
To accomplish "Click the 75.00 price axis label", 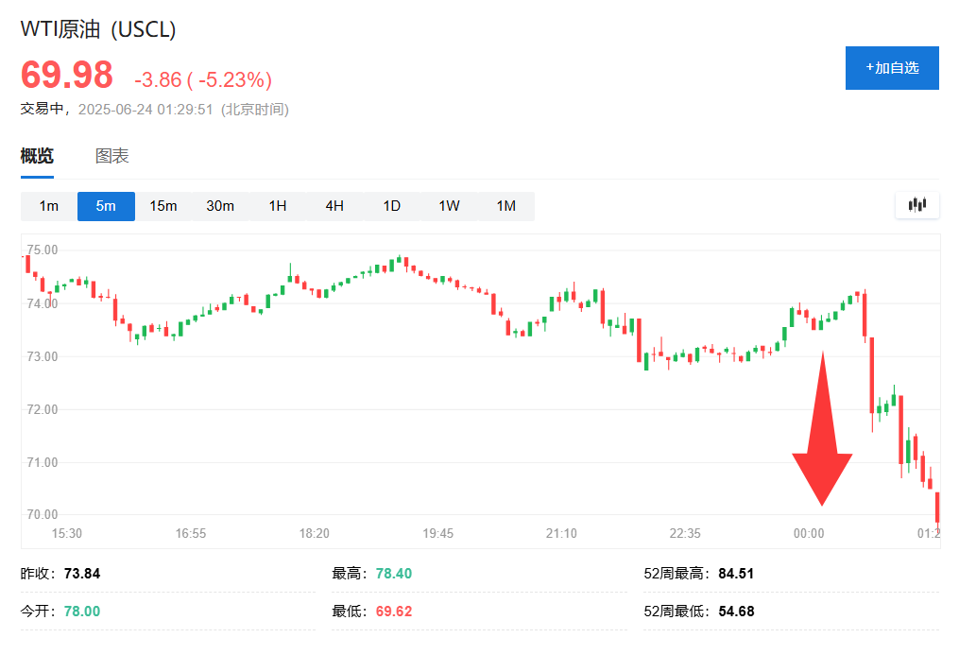I will 43,250.
